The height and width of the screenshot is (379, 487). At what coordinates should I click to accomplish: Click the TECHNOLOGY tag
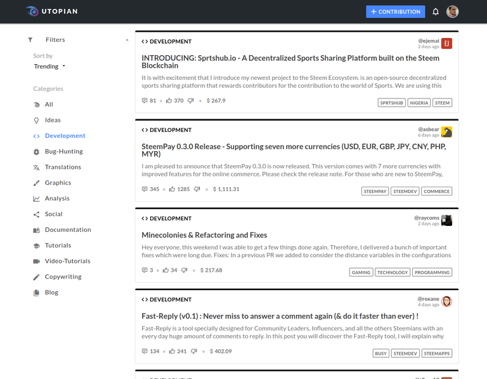393,272
